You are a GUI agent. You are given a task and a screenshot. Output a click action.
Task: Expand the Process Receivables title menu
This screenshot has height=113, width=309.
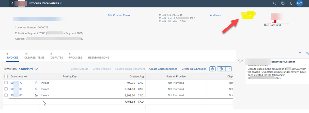pyautogui.click(x=46, y=3)
